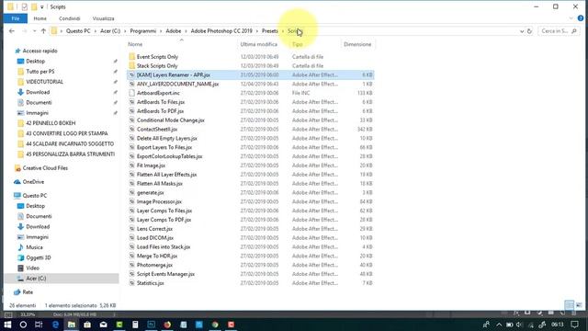Viewport: 588px width, 331px height.
Task: Select the Image Processor.jsx file
Action: point(159,201)
